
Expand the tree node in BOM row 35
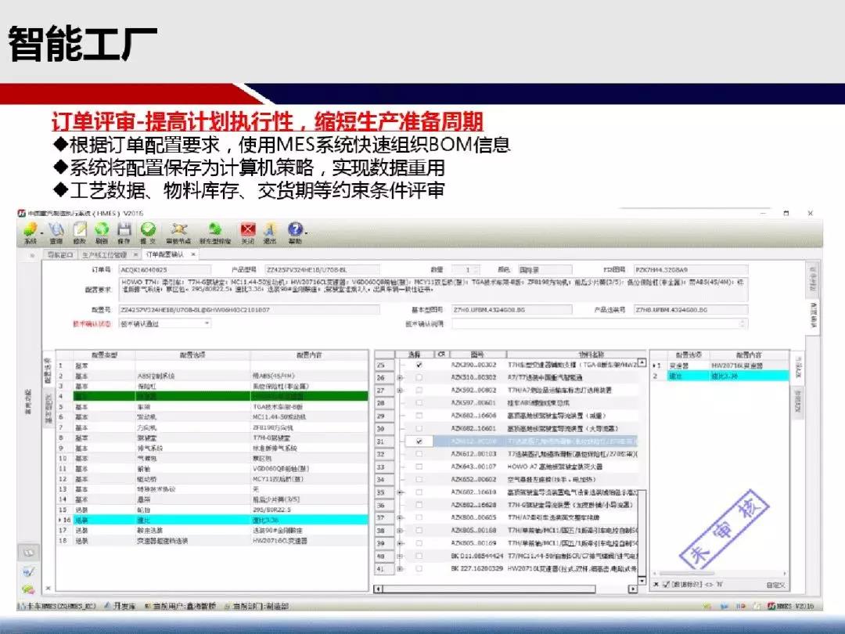point(400,492)
